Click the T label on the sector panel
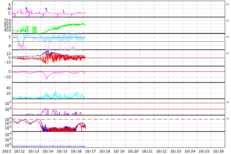 coord(9,37)
